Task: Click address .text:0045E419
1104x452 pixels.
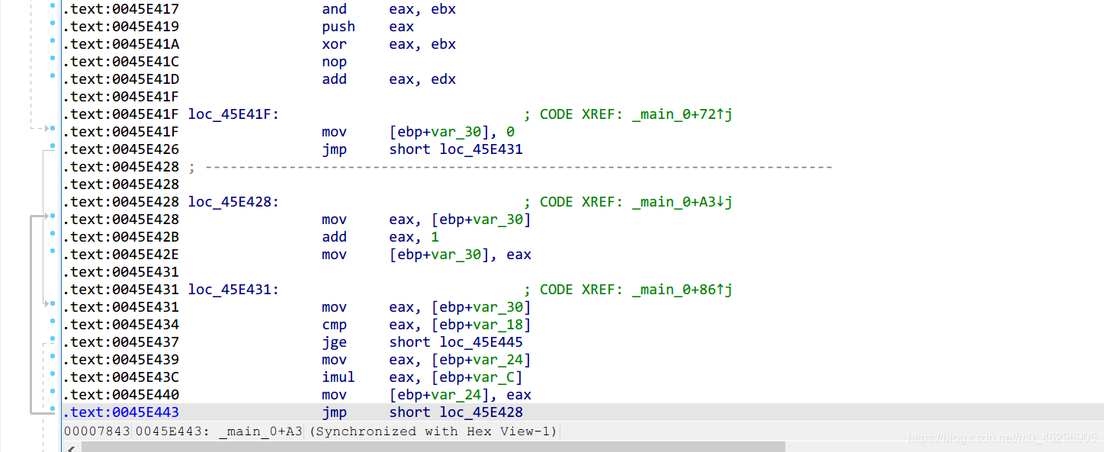Action: tap(120, 27)
